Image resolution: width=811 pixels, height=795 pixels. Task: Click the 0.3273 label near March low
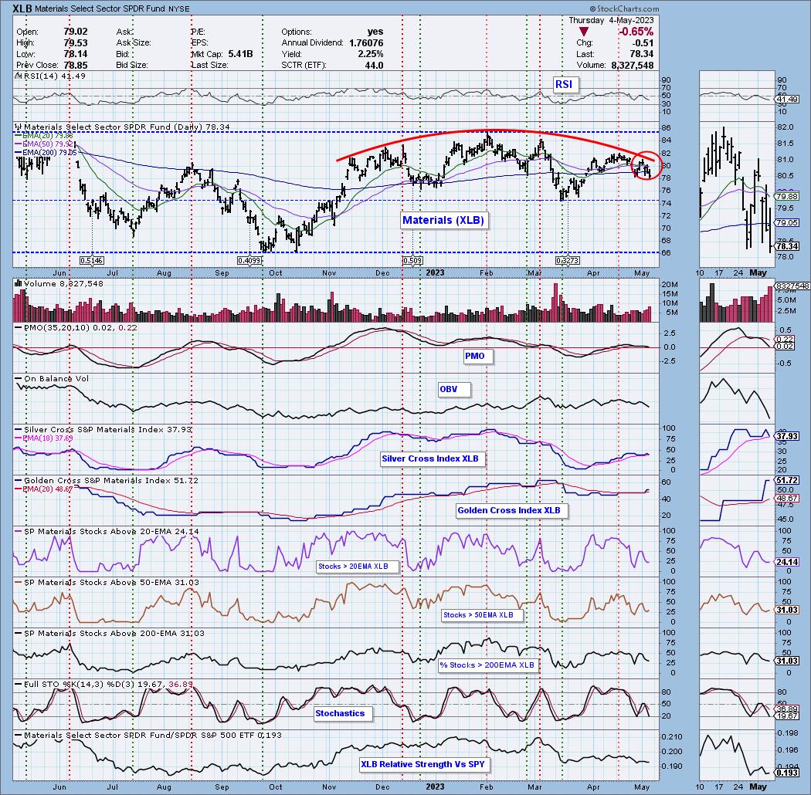[568, 261]
